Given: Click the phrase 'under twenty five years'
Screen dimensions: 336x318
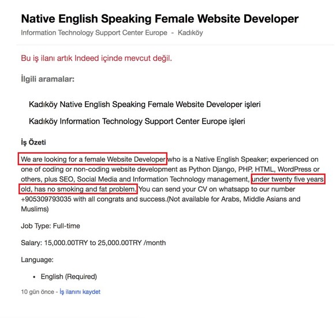Looking at the screenshot, I should pyautogui.click(x=288, y=179).
